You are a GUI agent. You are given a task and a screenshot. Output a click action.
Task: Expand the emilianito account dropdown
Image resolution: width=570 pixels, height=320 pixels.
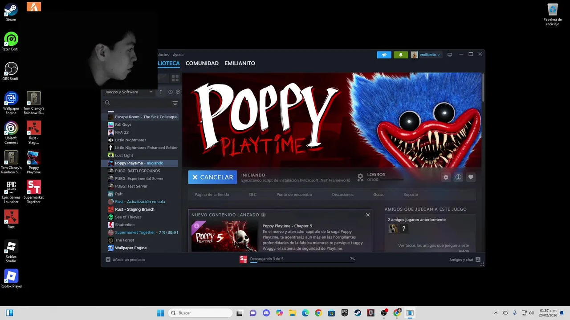coord(426,55)
